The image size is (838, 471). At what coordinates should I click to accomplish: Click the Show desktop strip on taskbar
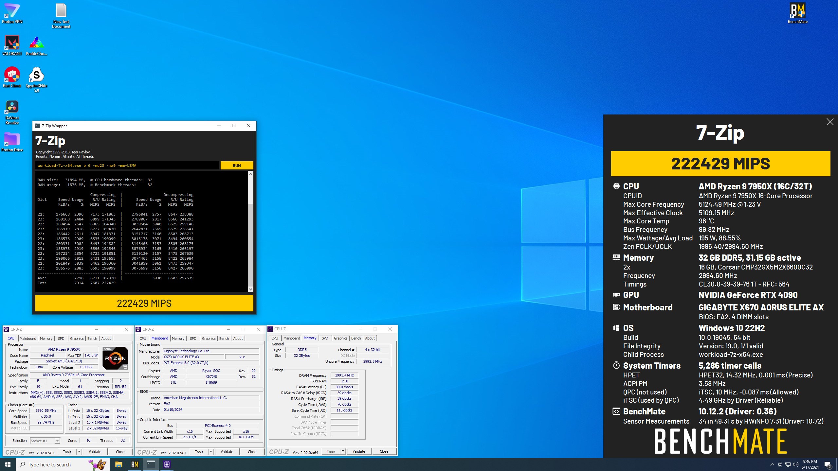click(837, 464)
